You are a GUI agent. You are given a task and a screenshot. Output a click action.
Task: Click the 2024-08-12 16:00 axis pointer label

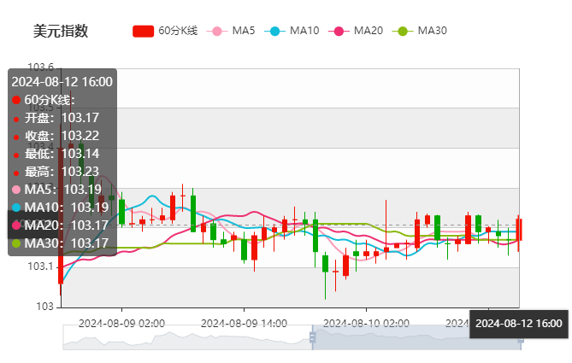pos(519,324)
